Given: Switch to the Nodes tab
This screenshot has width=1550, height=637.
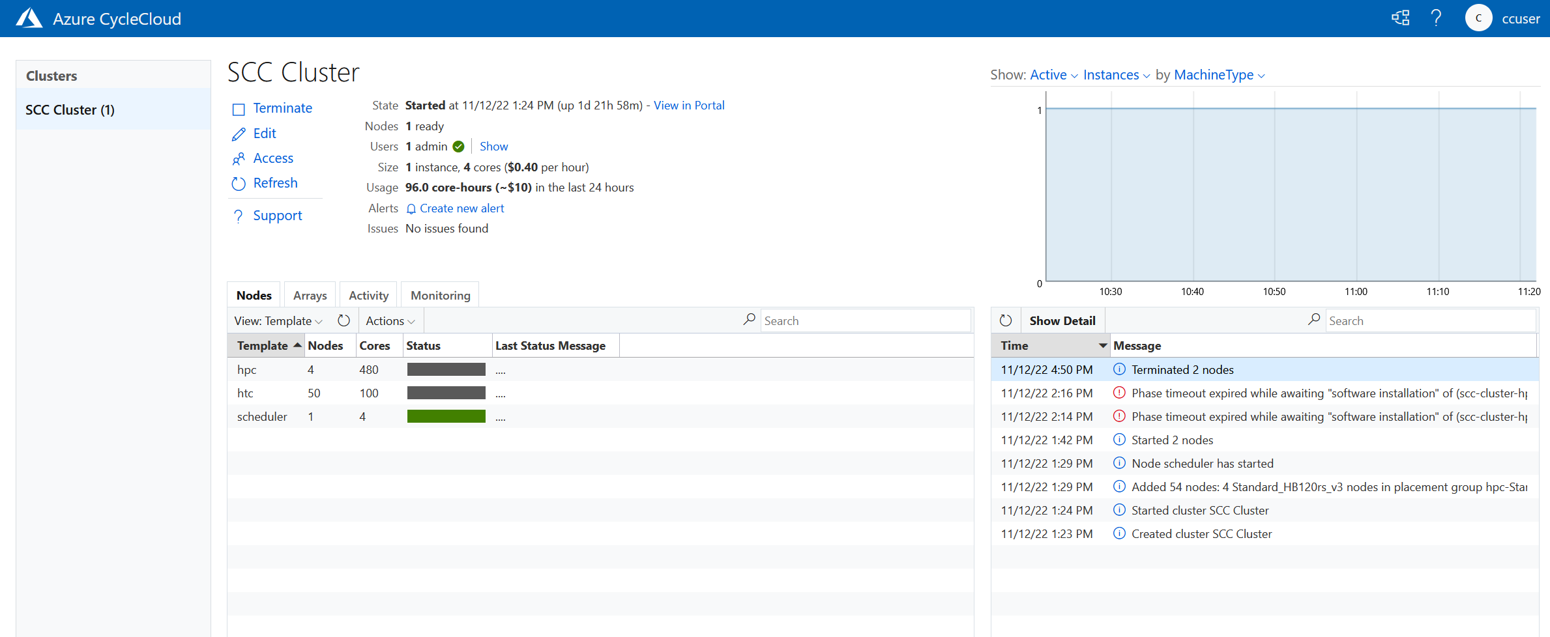Looking at the screenshot, I should tap(254, 295).
